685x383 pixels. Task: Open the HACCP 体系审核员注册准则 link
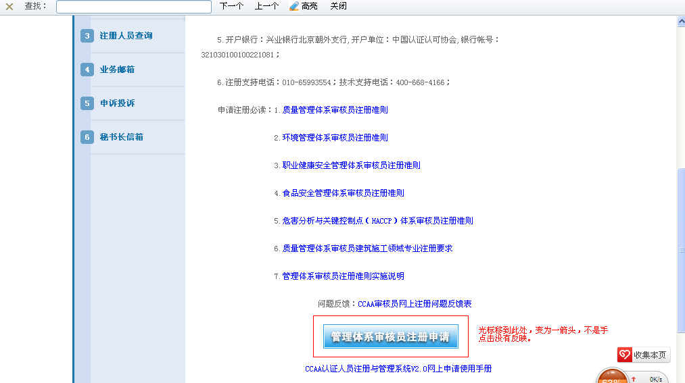click(377, 221)
